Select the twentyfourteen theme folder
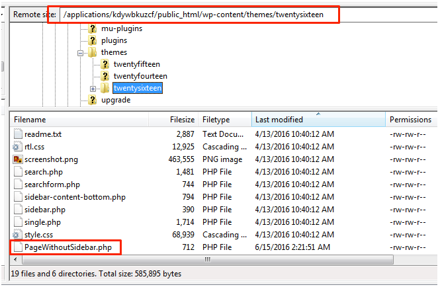The image size is (440, 287). pyautogui.click(x=140, y=76)
